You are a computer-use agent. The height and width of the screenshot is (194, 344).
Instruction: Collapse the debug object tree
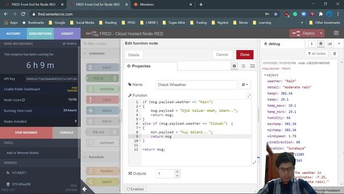coord(265,75)
